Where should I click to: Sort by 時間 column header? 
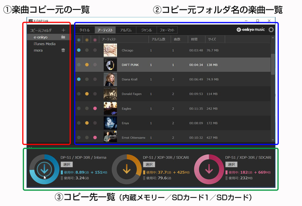[196, 39]
